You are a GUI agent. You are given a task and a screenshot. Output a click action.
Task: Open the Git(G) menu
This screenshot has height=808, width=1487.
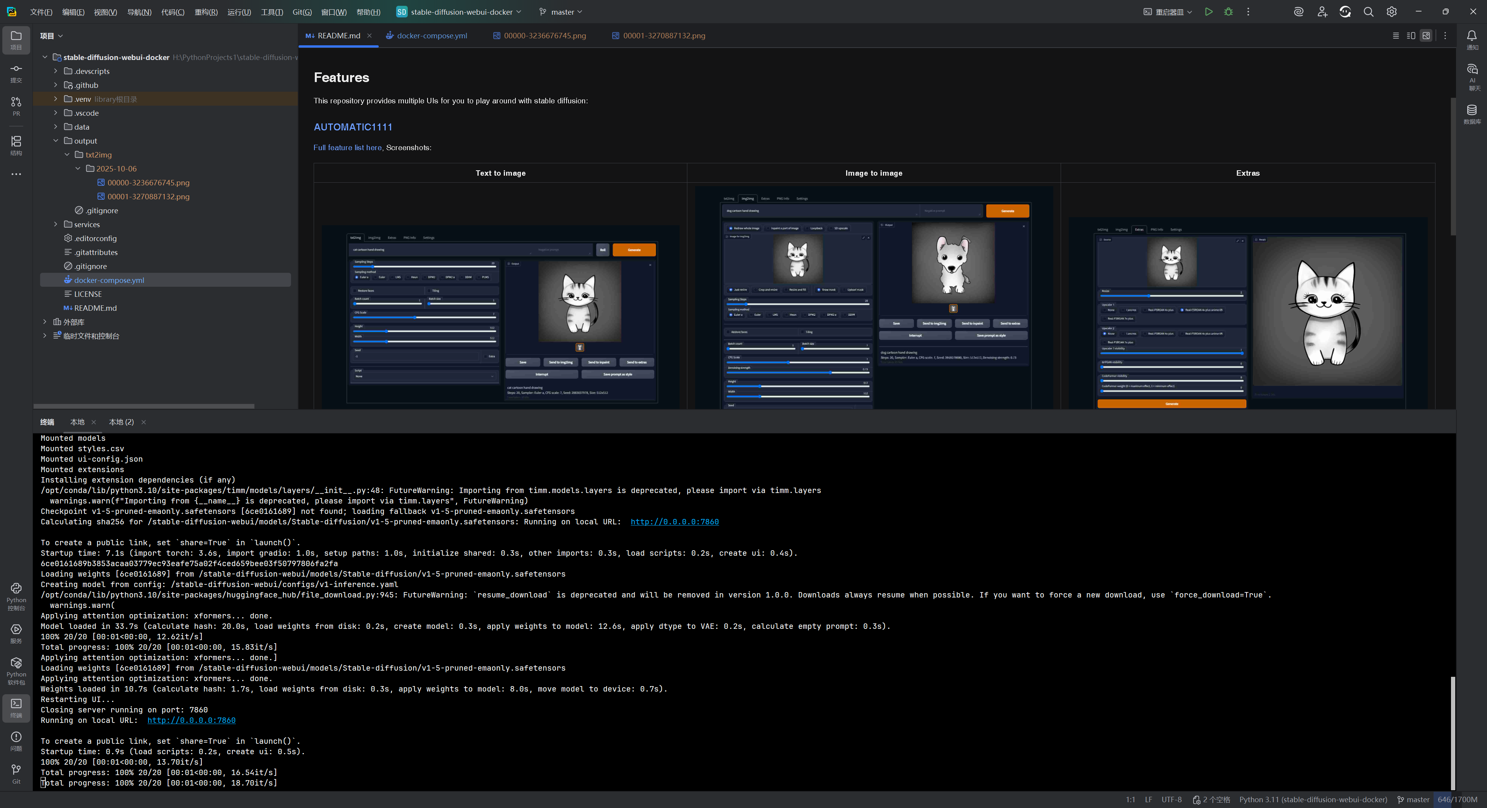click(x=301, y=12)
